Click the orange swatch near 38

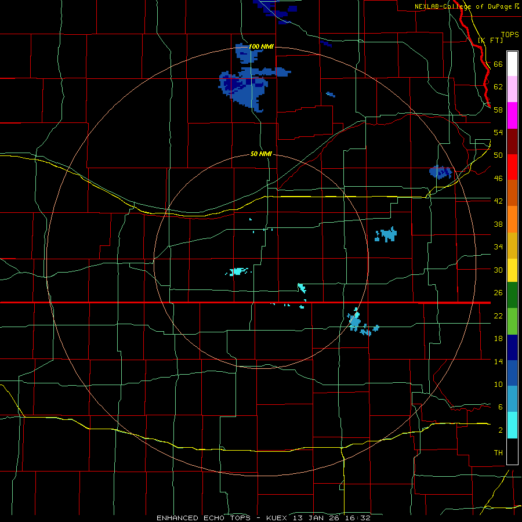tap(512, 219)
